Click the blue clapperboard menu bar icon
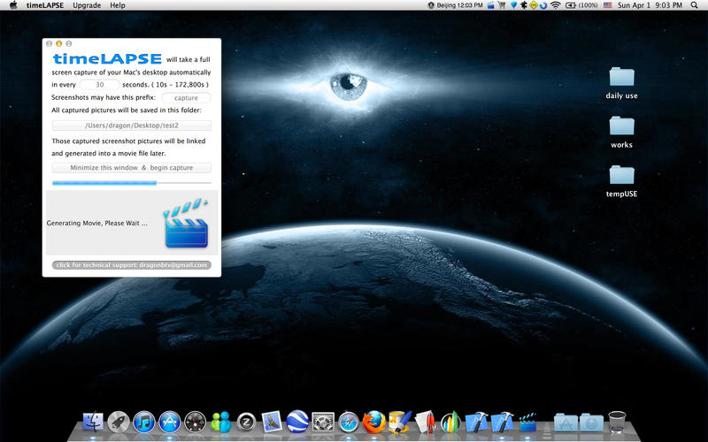This screenshot has width=708, height=442. (x=491, y=5)
